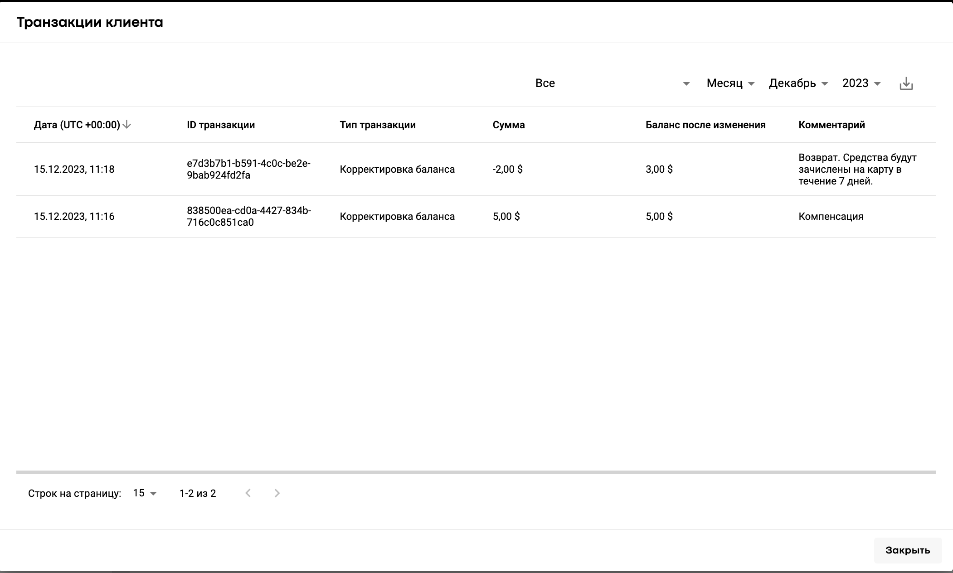The width and height of the screenshot is (953, 573).
Task: Select transaction ID starting with e7d3b7b1
Action: point(248,169)
